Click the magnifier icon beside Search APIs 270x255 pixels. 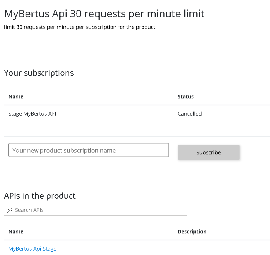point(10,210)
